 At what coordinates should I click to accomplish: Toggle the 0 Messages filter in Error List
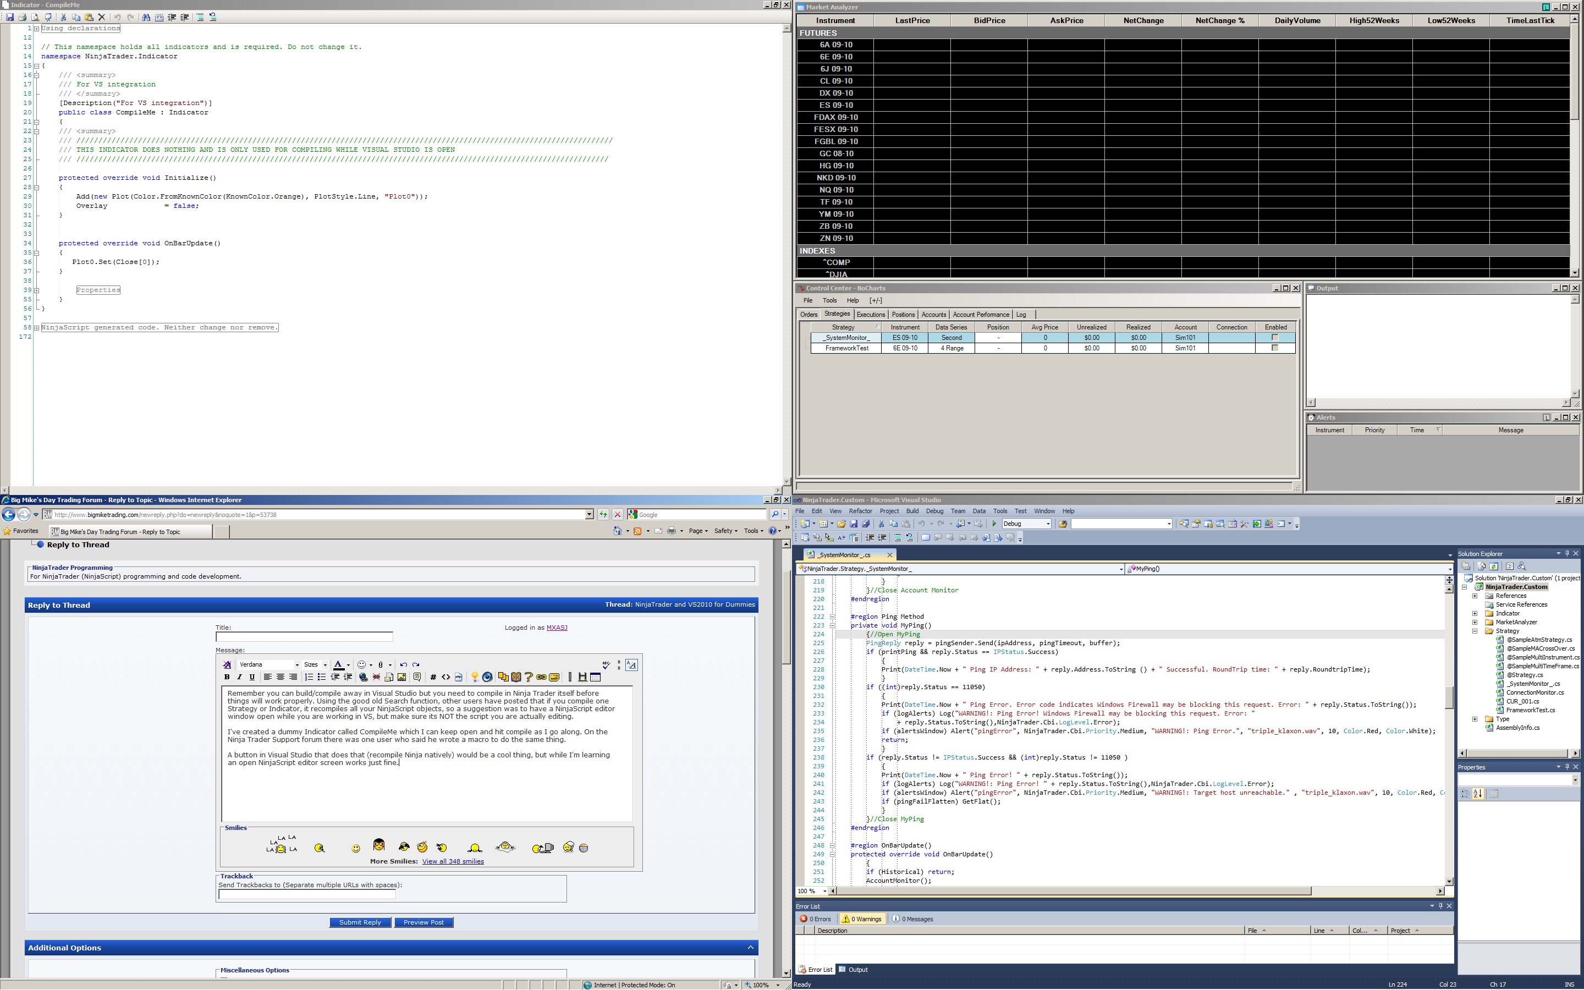tap(912, 919)
